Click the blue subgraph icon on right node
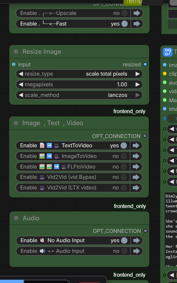The height and width of the screenshot is (283, 177). pyautogui.click(x=167, y=52)
